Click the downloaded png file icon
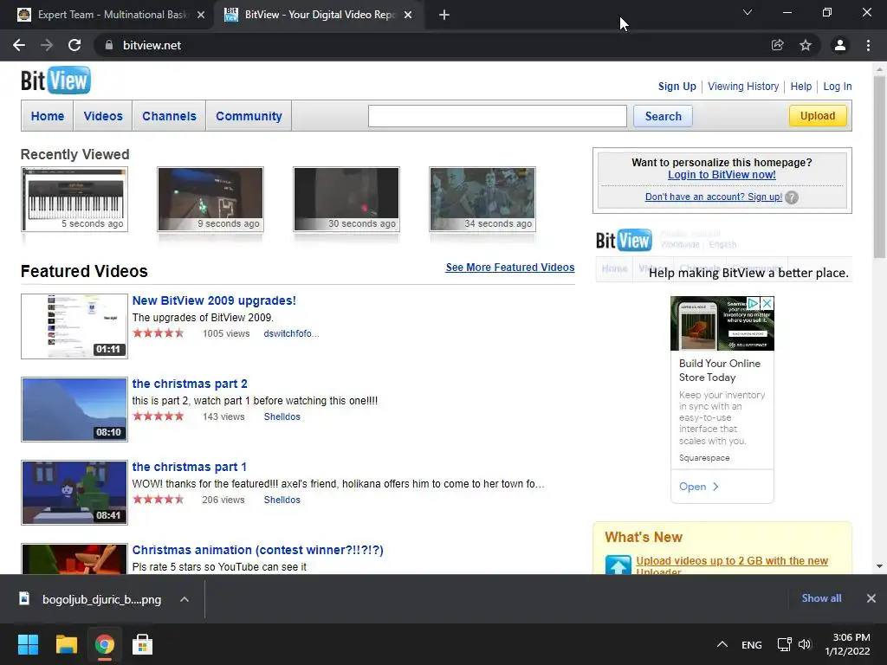This screenshot has height=665, width=887. (24, 598)
